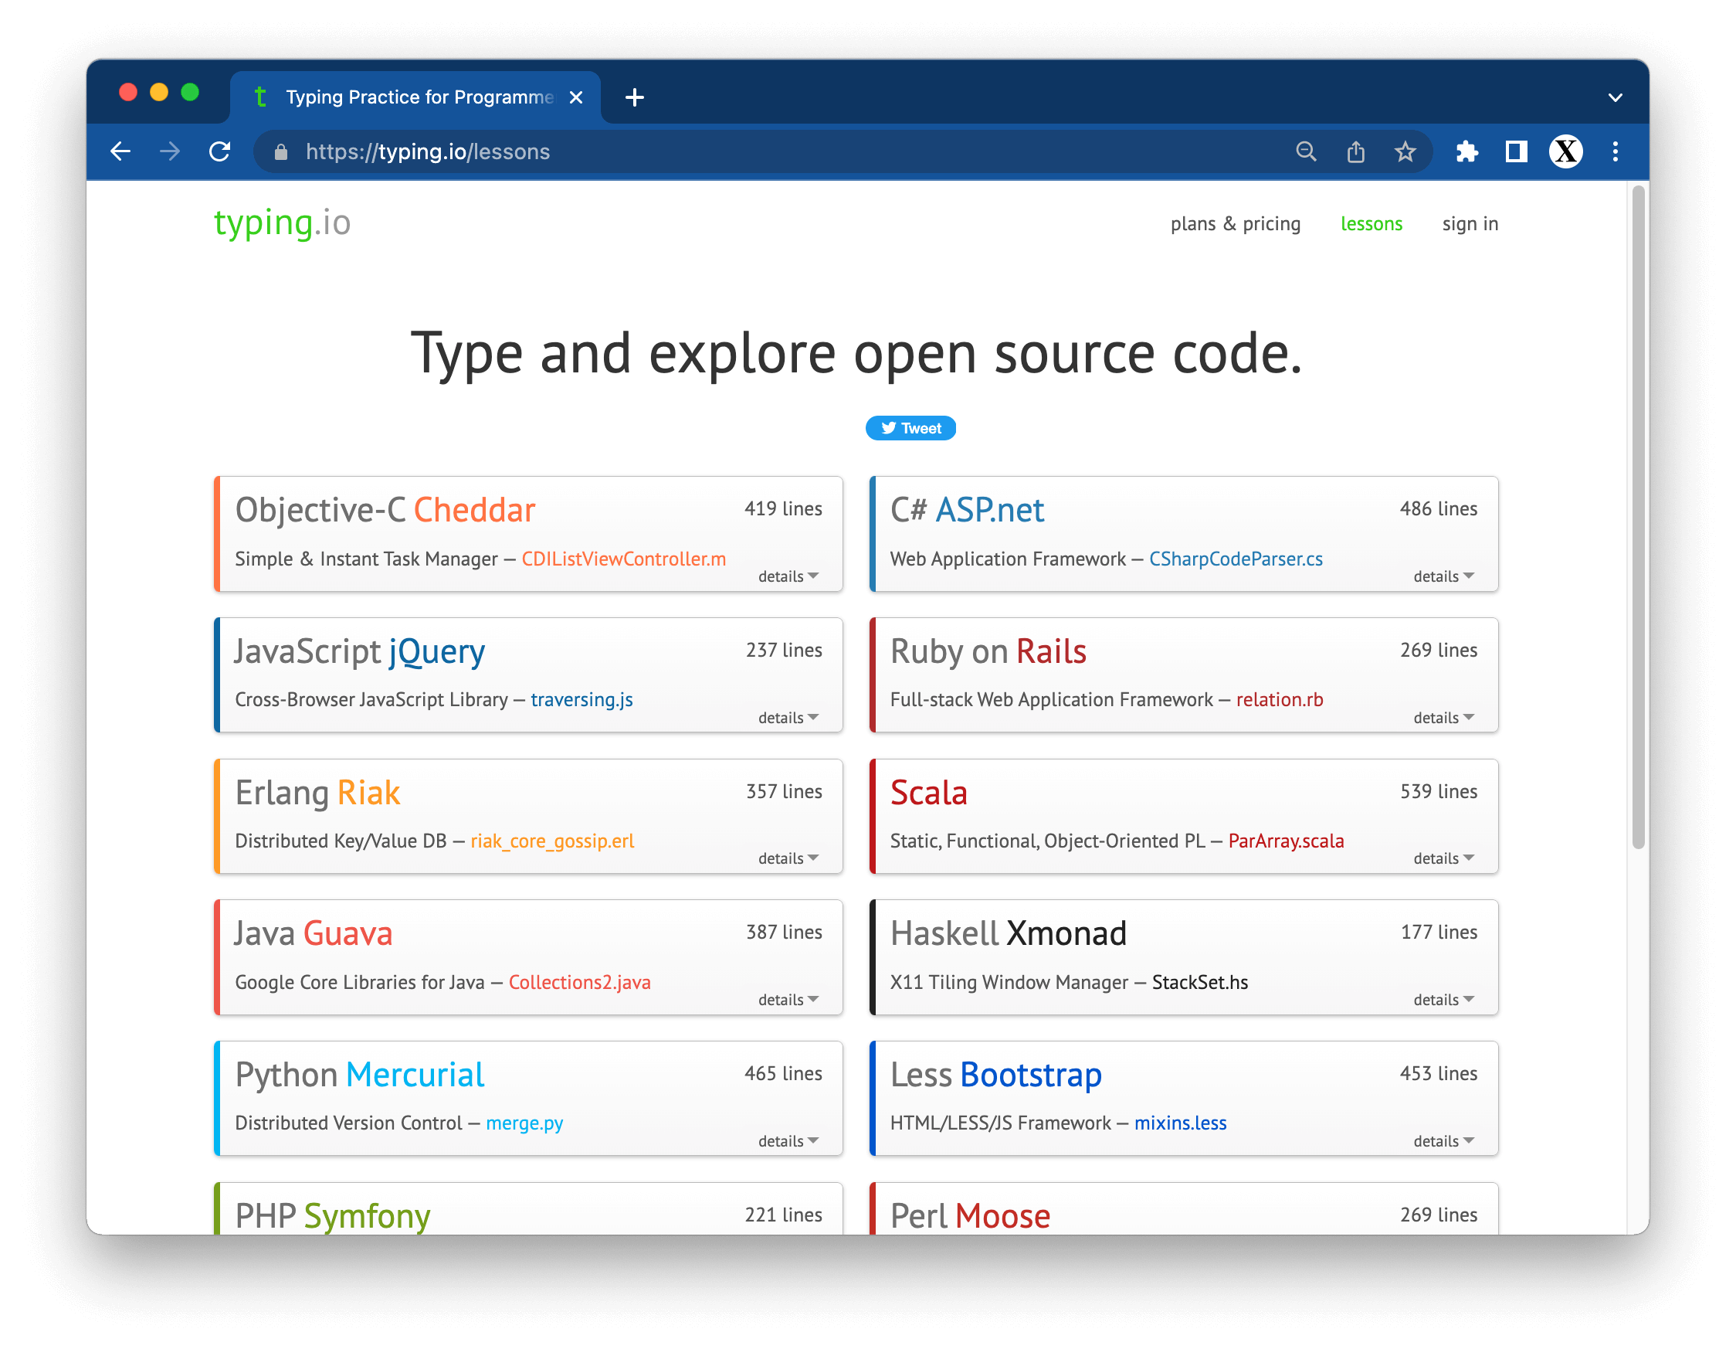Click the Ruby on Rails heading
The height and width of the screenshot is (1349, 1736).
point(987,651)
